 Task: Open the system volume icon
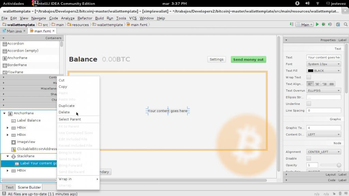pyautogui.click(x=307, y=3)
